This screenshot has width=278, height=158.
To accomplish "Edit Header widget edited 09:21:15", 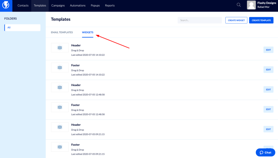I will 268,129.
